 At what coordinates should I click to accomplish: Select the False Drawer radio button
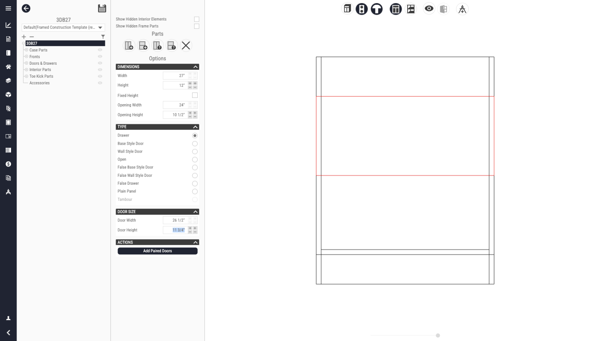click(x=195, y=184)
